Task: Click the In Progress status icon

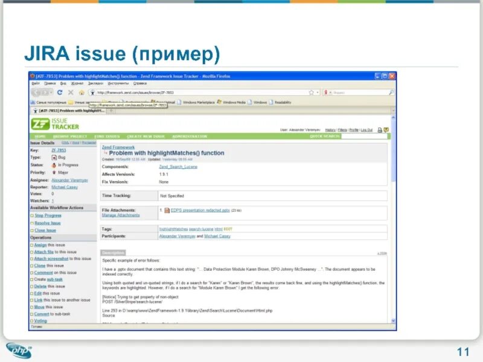Action: pyautogui.click(x=53, y=165)
